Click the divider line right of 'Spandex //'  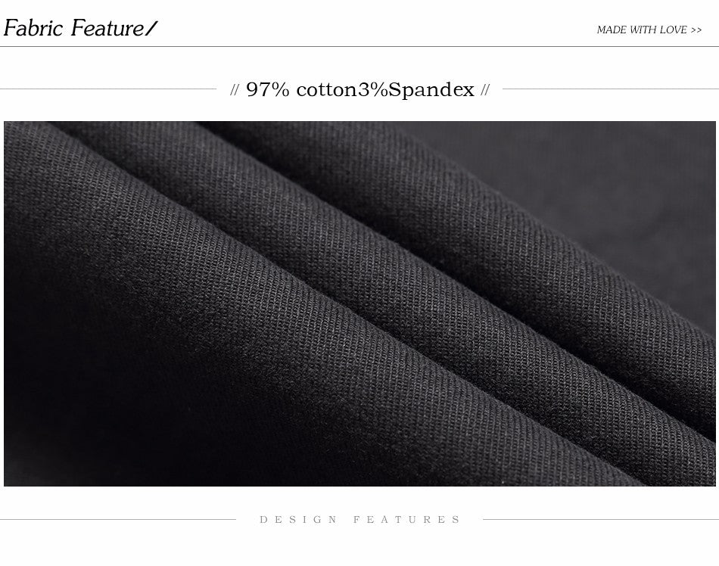[x=611, y=89]
